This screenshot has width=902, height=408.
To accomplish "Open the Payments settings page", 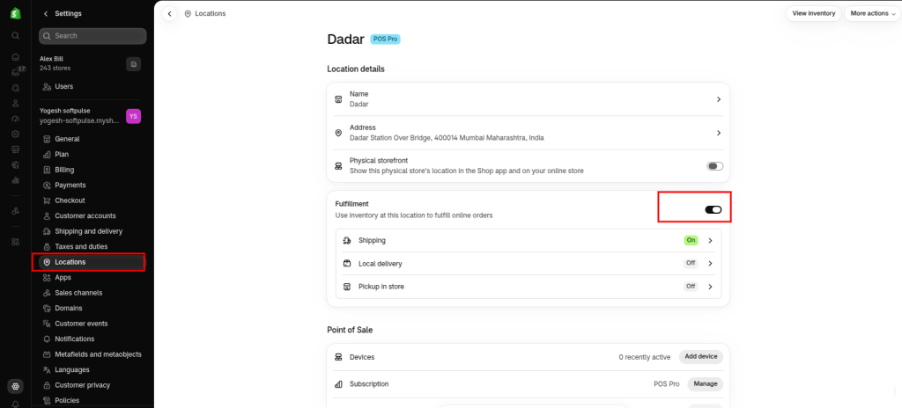I will [x=92, y=185].
